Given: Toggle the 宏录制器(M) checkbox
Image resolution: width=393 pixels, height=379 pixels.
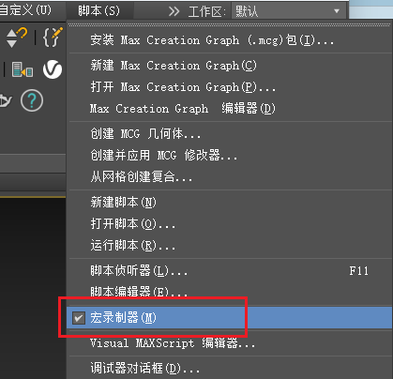Looking at the screenshot, I should [x=79, y=318].
